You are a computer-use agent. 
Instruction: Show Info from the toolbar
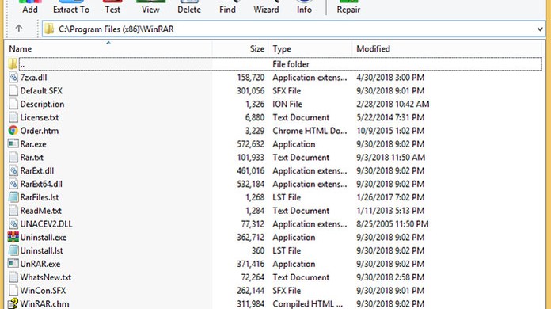point(304,7)
